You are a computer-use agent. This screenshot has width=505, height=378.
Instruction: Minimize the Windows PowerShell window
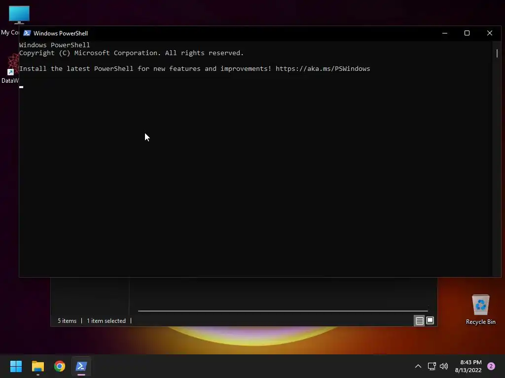[445, 33]
